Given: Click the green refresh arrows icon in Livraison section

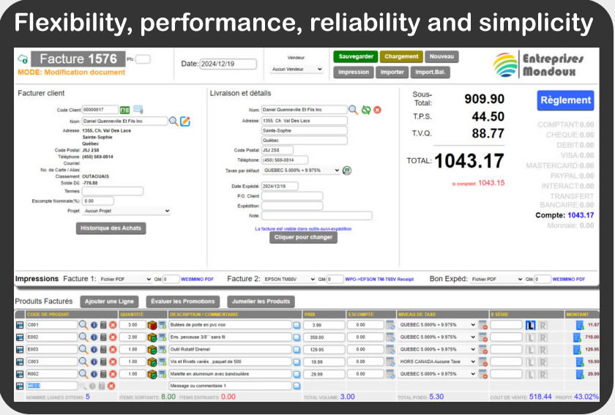Looking at the screenshot, I should [365, 110].
